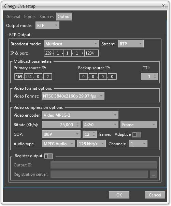Expand the Video encoder dropdown

pos(80,115)
